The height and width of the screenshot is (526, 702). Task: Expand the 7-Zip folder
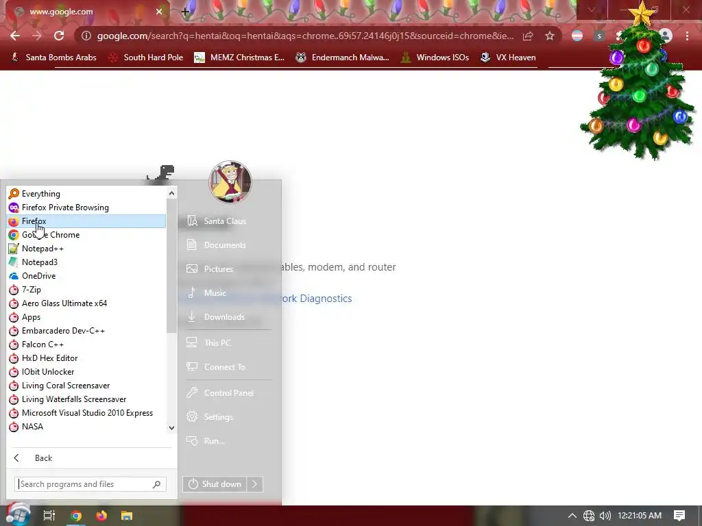pyautogui.click(x=86, y=290)
